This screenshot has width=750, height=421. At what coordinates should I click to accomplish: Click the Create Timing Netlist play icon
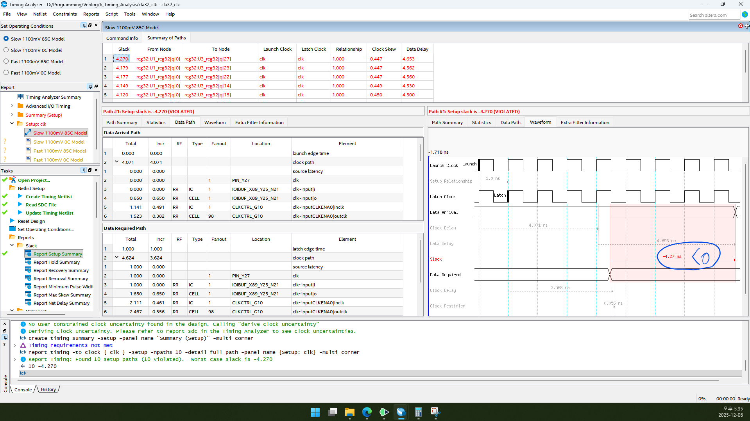pyautogui.click(x=20, y=197)
